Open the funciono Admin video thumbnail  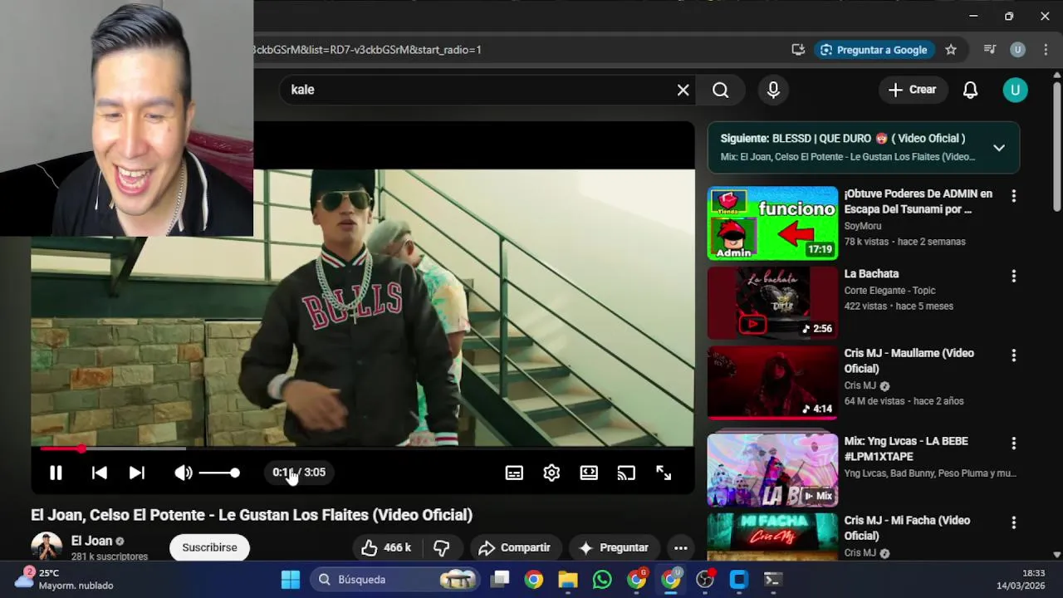772,223
